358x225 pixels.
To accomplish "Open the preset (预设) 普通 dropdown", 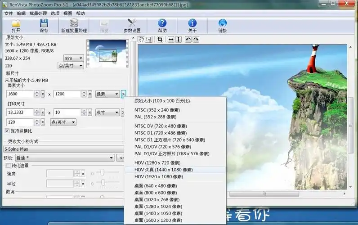I will (x=111, y=158).
